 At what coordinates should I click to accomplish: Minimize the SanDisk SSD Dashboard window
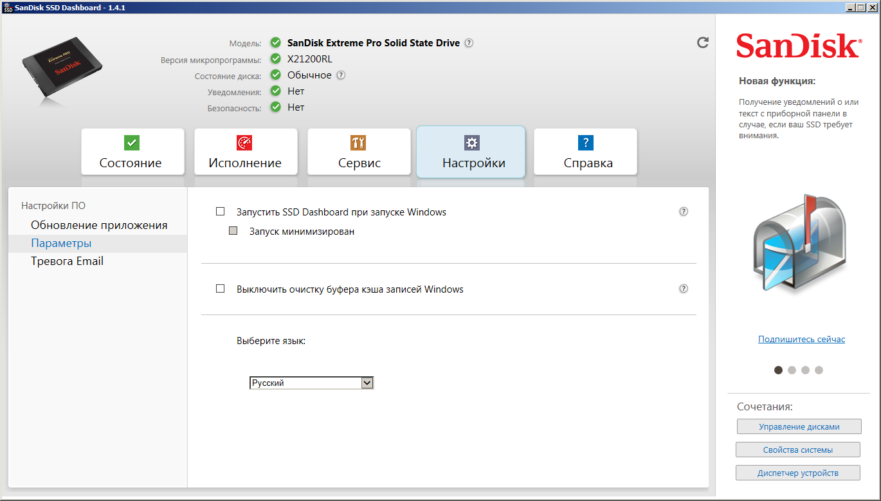pyautogui.click(x=851, y=7)
